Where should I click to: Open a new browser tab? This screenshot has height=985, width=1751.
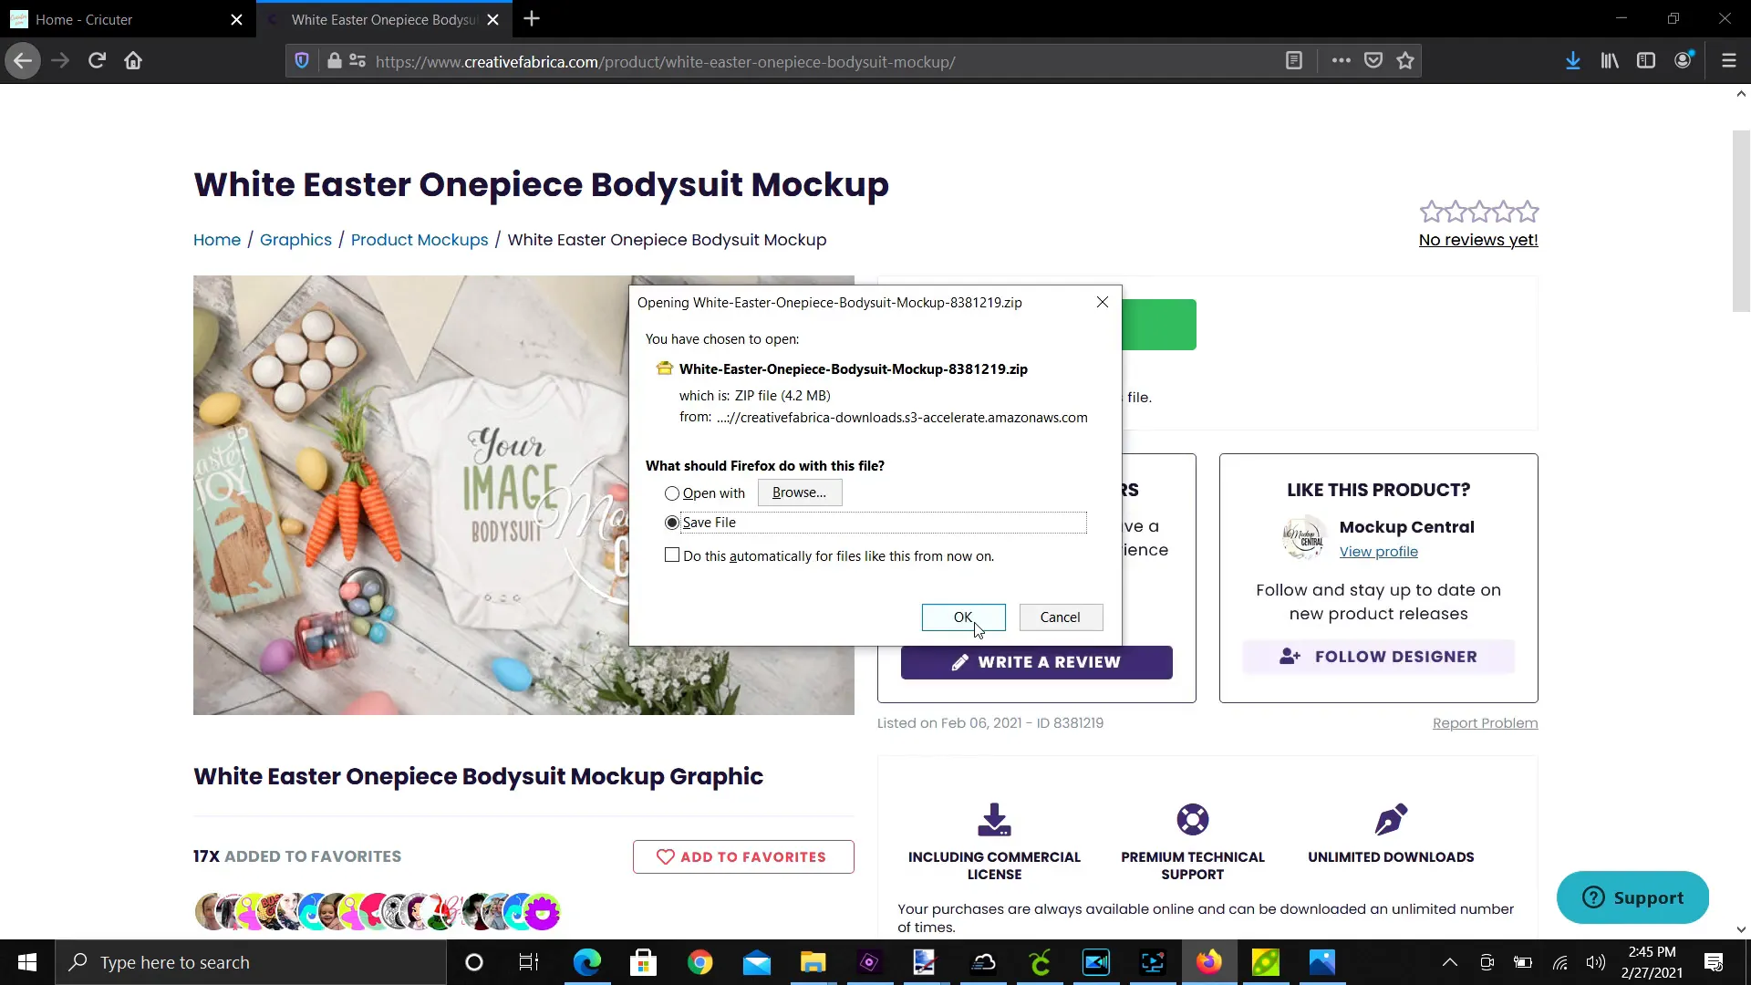click(x=532, y=19)
